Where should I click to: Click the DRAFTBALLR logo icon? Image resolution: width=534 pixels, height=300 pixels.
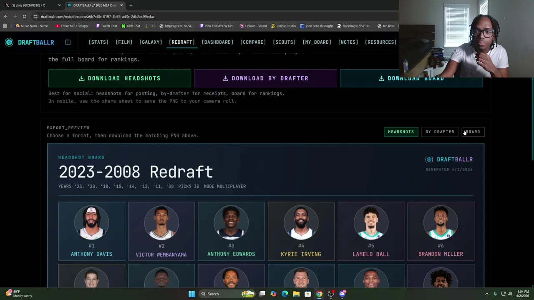[x=9, y=42]
